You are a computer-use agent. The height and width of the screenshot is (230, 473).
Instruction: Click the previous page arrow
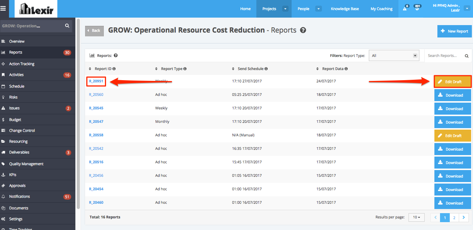[435, 217]
